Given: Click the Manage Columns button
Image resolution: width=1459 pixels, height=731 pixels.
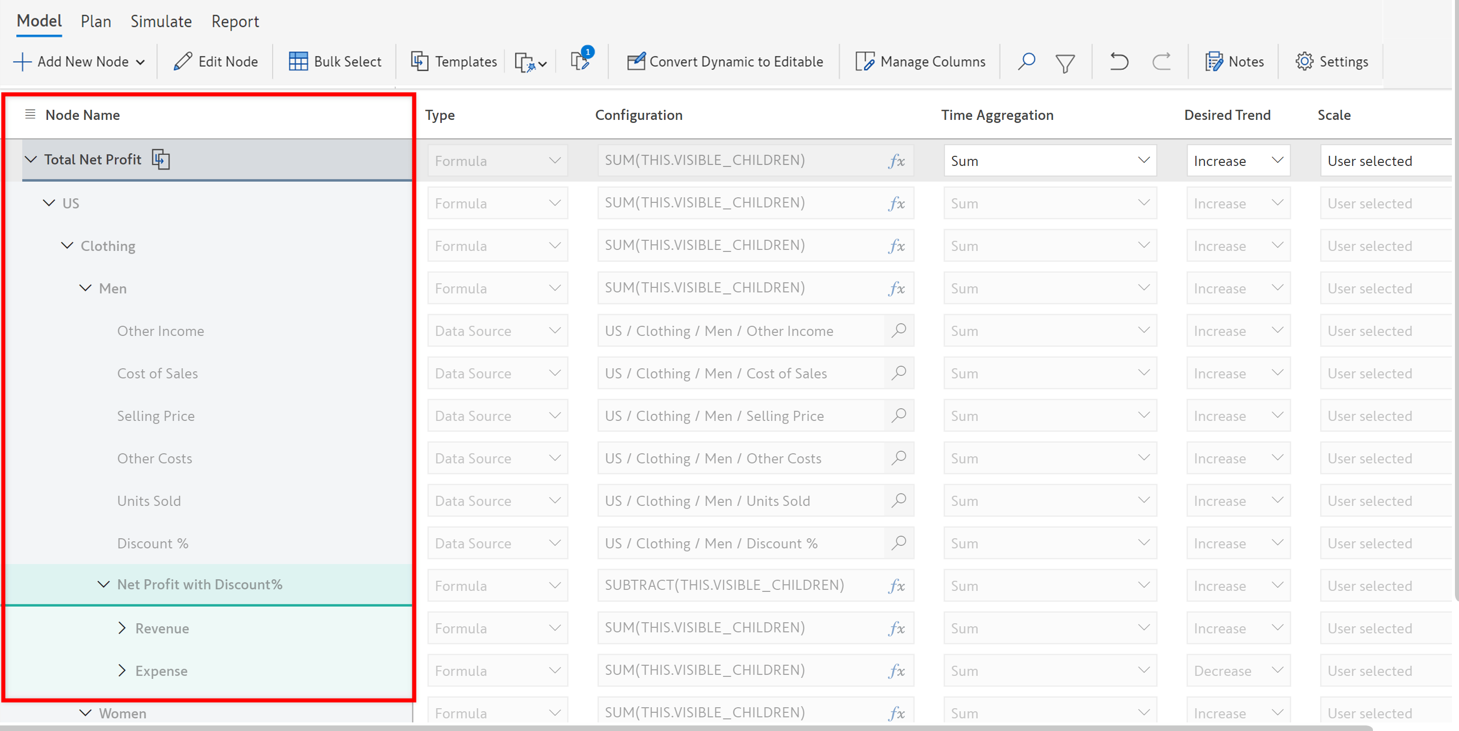Looking at the screenshot, I should point(921,61).
